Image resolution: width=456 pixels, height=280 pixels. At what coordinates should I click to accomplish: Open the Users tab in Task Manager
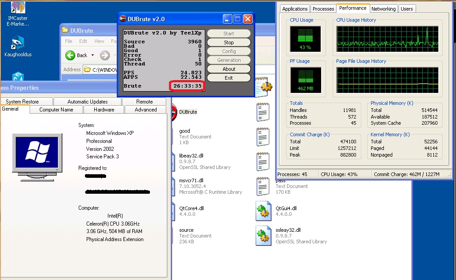point(406,9)
